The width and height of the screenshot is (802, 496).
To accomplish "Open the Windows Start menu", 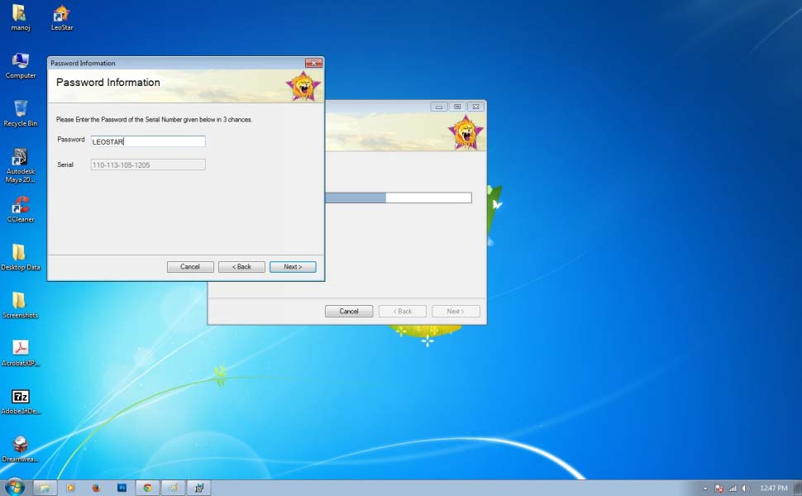I will pyautogui.click(x=14, y=487).
